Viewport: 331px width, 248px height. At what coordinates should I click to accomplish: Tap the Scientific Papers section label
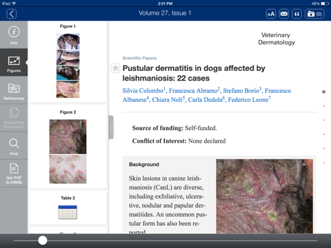[139, 58]
